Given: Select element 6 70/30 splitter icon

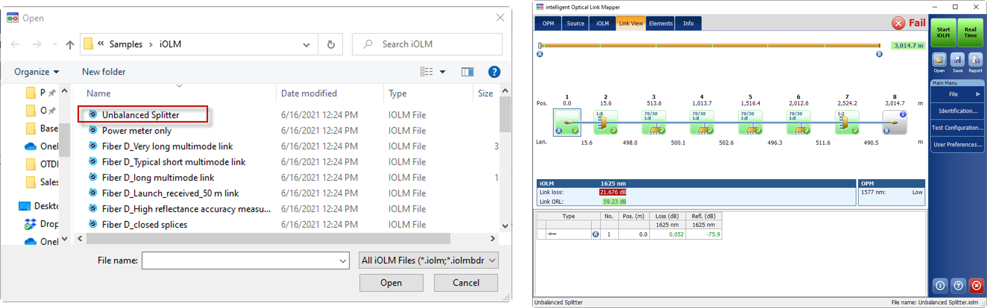Looking at the screenshot, I should tap(798, 122).
